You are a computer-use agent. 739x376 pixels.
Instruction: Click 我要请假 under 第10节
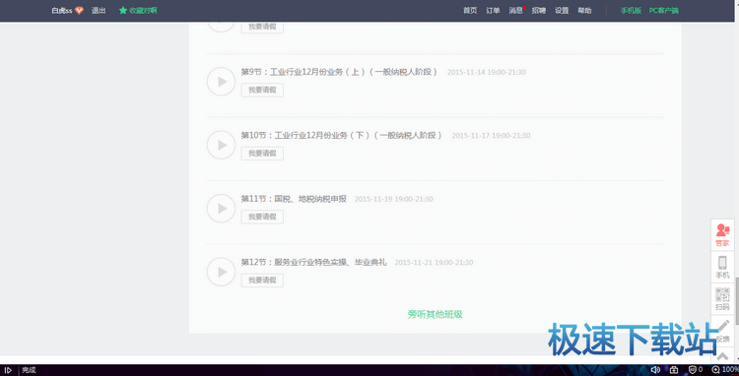pos(262,154)
